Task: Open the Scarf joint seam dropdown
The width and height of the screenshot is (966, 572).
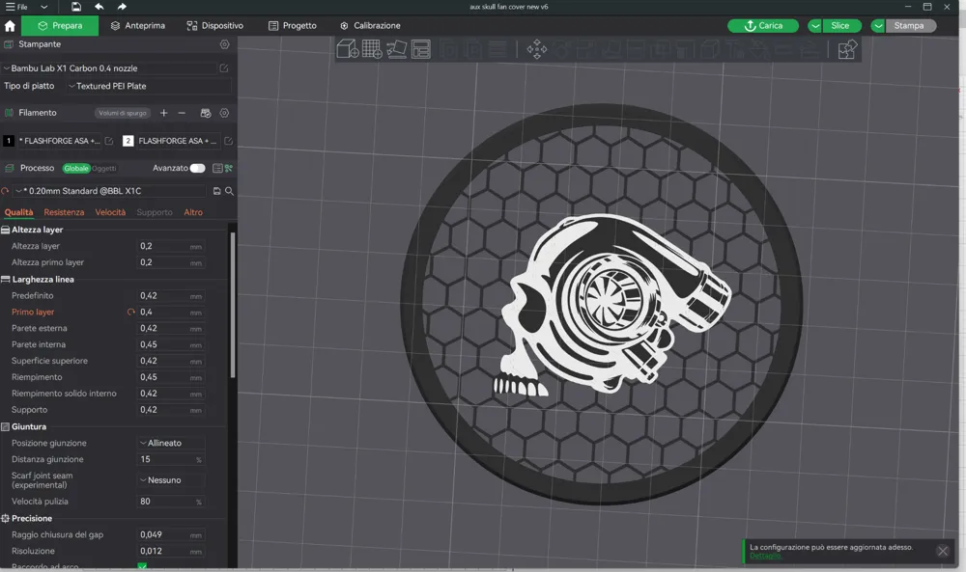Action: 171,480
